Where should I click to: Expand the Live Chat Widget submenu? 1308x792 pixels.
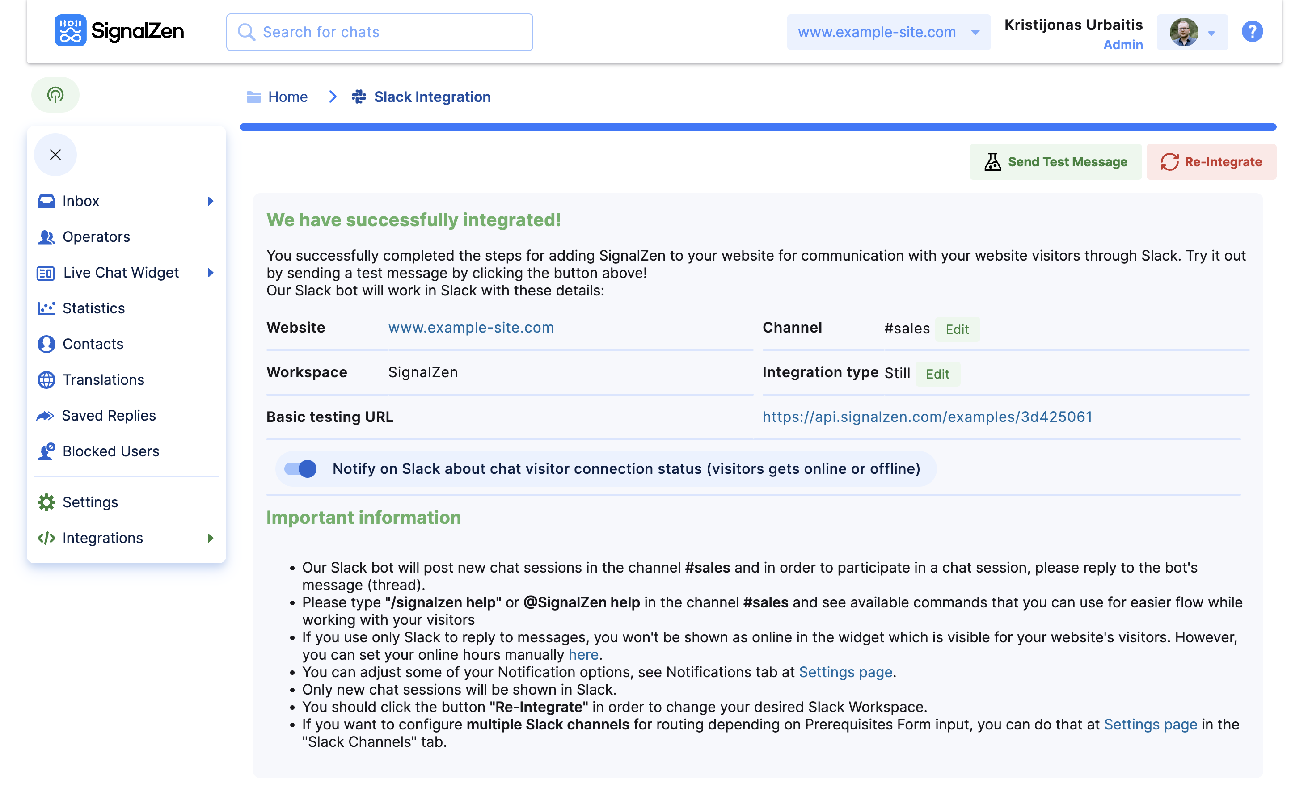pos(210,273)
